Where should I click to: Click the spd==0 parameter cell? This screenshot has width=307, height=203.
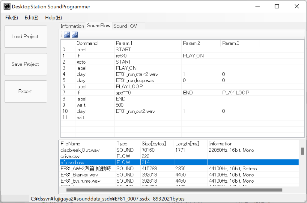(x=123, y=93)
